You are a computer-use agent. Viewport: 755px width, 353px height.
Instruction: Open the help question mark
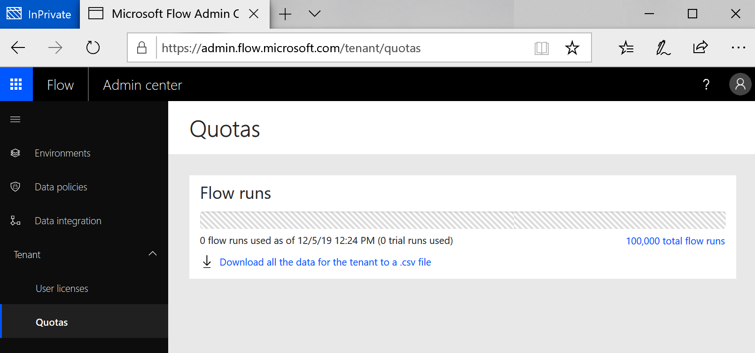point(706,85)
